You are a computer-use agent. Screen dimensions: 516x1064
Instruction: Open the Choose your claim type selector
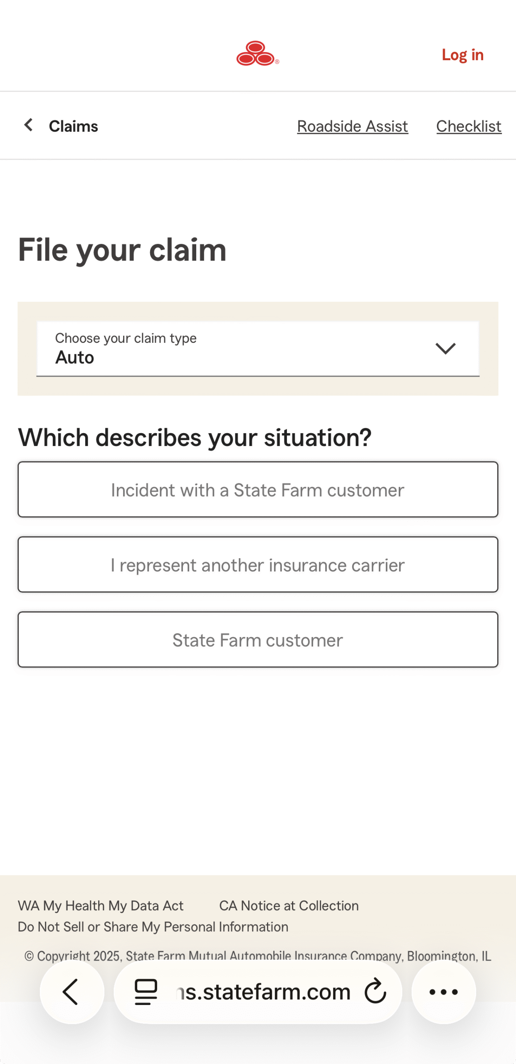[233, 348]
